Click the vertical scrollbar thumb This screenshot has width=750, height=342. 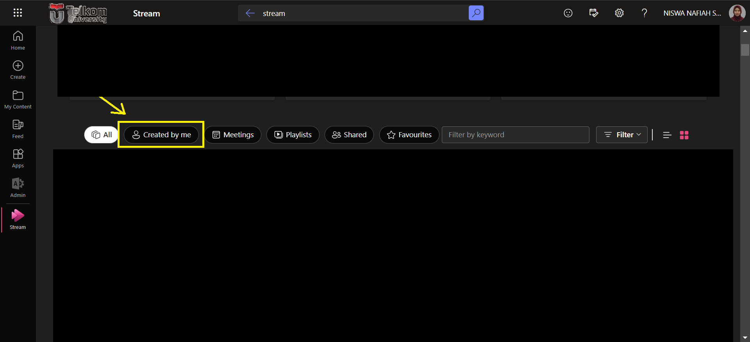[x=745, y=50]
